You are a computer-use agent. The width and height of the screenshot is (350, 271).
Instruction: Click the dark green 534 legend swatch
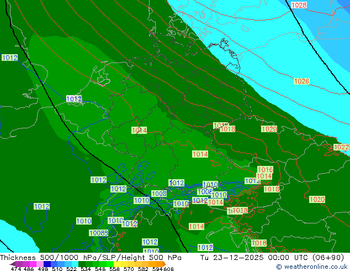click(x=82, y=264)
